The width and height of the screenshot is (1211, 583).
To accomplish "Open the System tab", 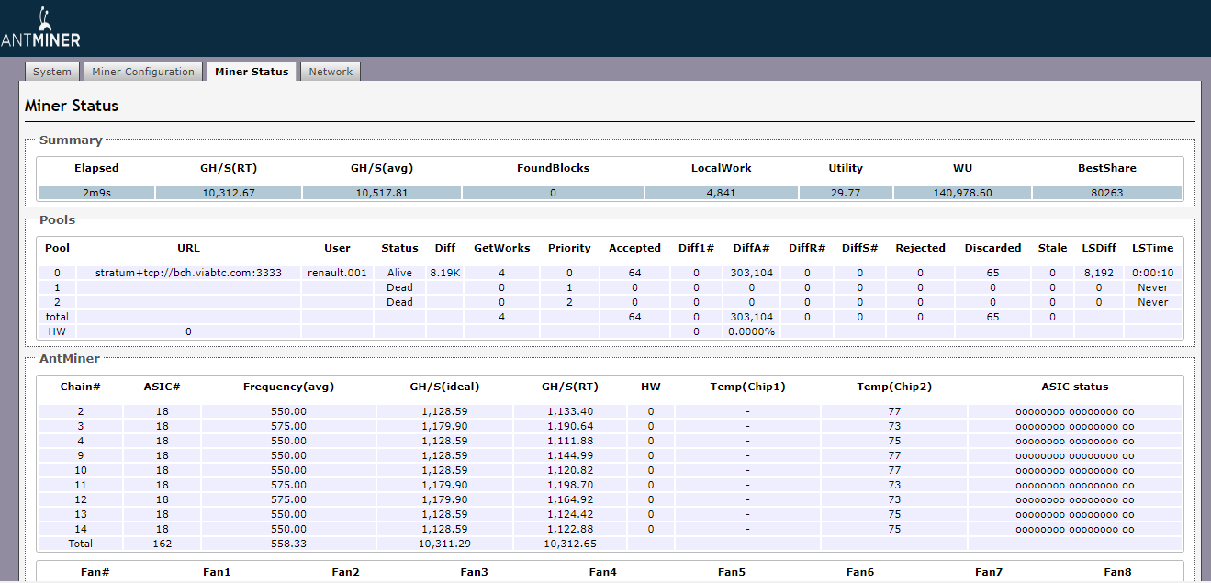I will (52, 72).
